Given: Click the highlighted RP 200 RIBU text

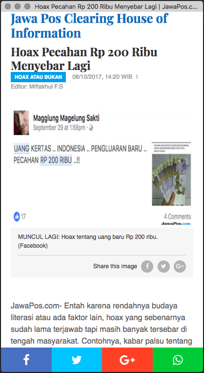Looking at the screenshot, I should click(56, 161).
